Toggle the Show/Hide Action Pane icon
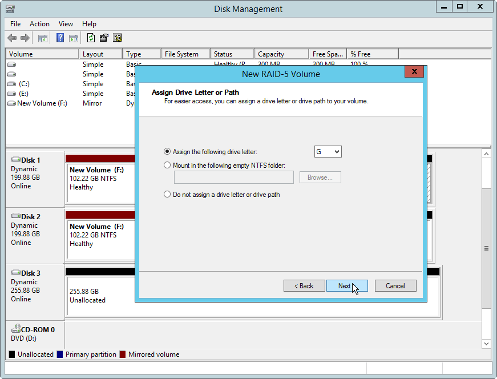The width and height of the screenshot is (497, 379). click(x=74, y=38)
